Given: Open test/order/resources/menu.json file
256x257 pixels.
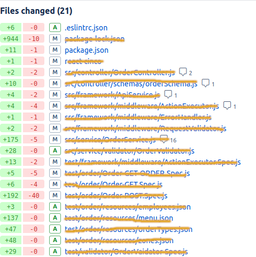Looking at the screenshot, I should coord(119,218).
